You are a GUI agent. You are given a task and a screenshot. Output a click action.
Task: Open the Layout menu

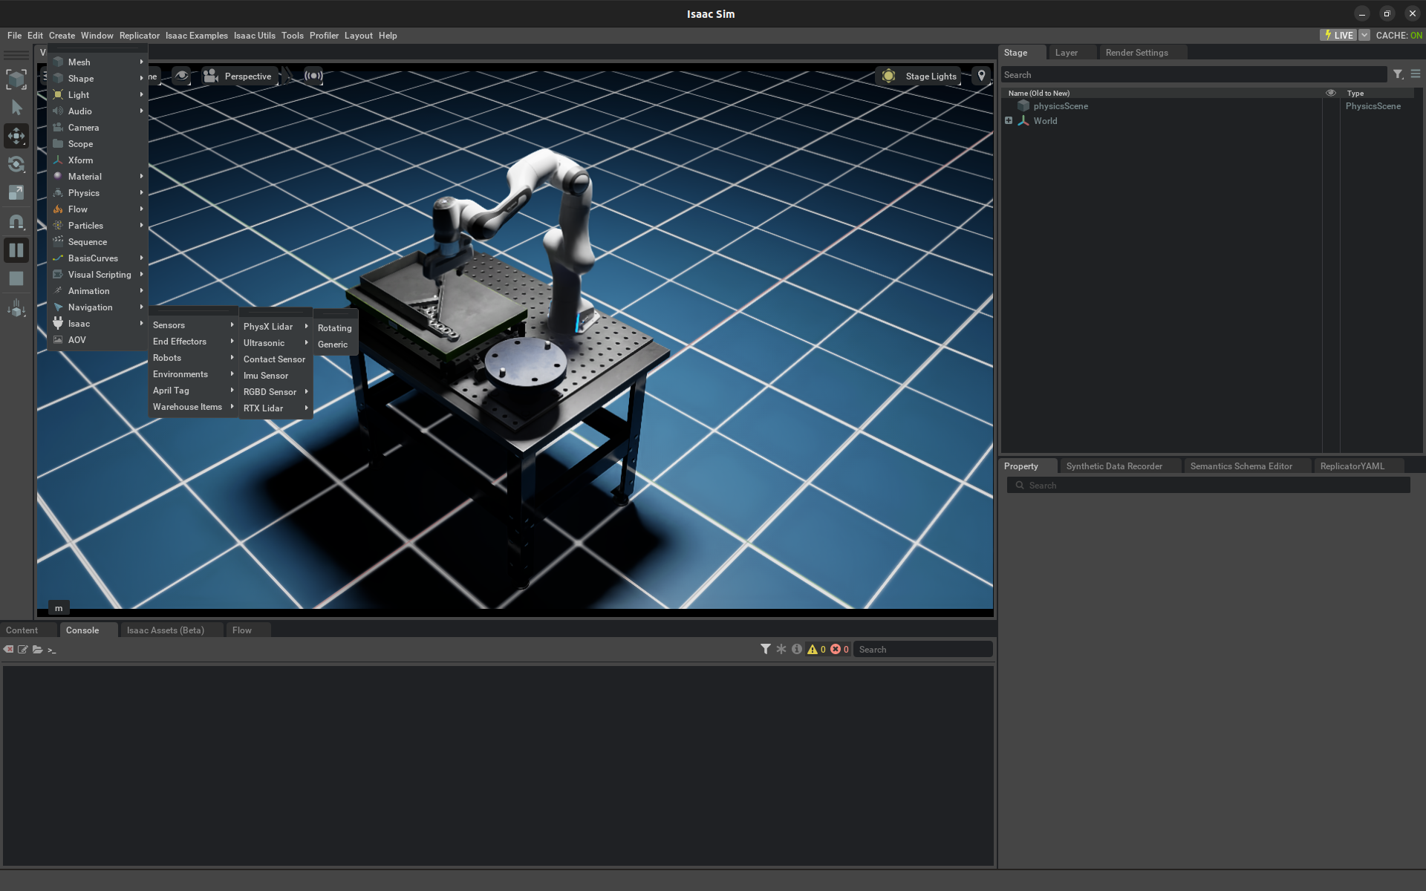point(359,36)
